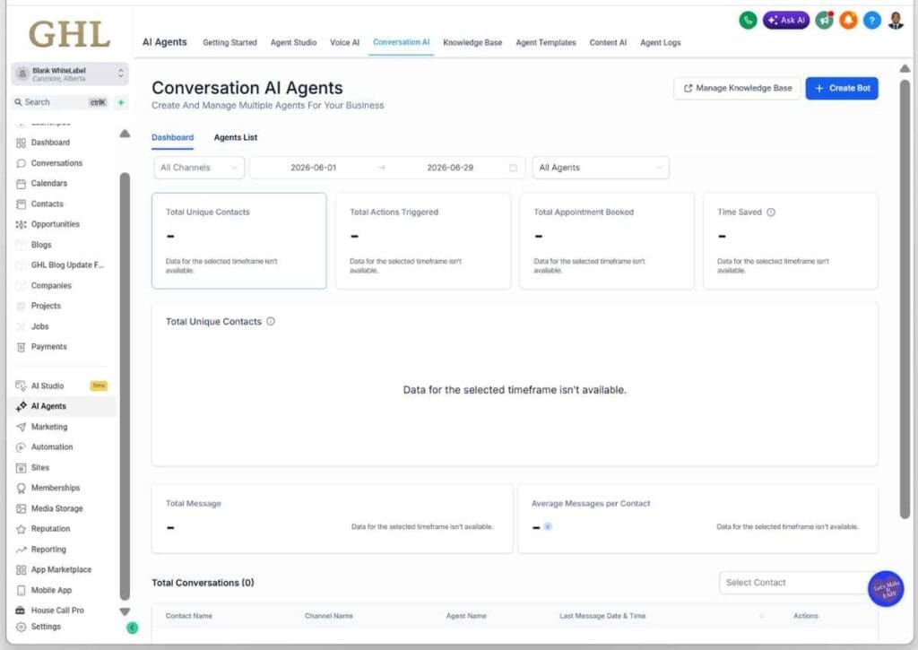This screenshot has height=650, width=918.
Task: Select the Total Unique Contacts card
Action: (238, 240)
